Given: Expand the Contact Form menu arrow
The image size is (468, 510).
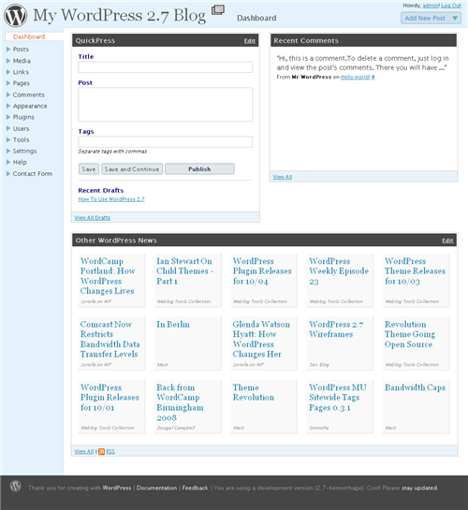Looking at the screenshot, I should (8, 173).
